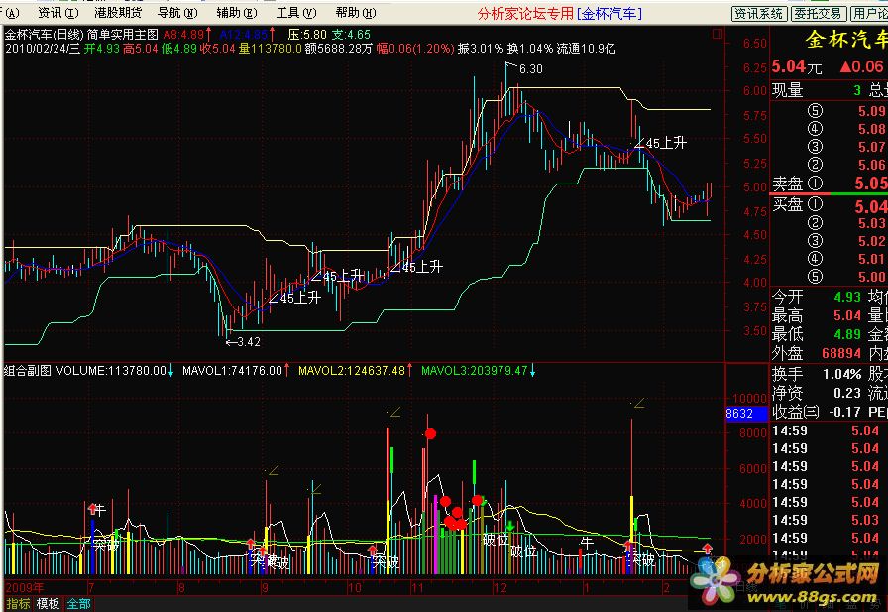Click the 收益(三) -0.17 field

[x=816, y=412]
